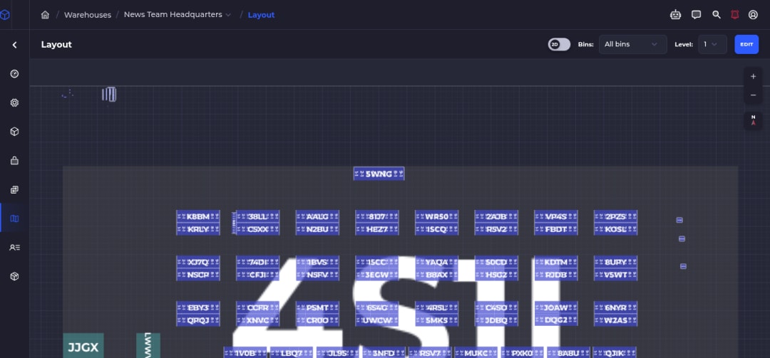Select bin FBDT
Screen dimensions: 770x358
click(556, 229)
